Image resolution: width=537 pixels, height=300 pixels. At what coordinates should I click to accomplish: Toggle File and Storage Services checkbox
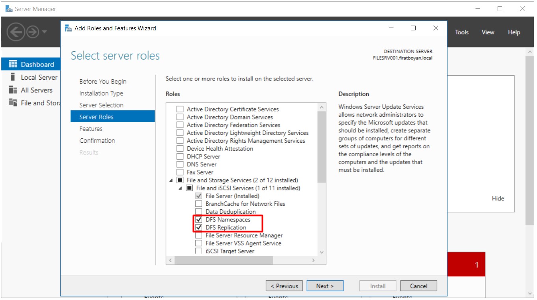point(180,180)
